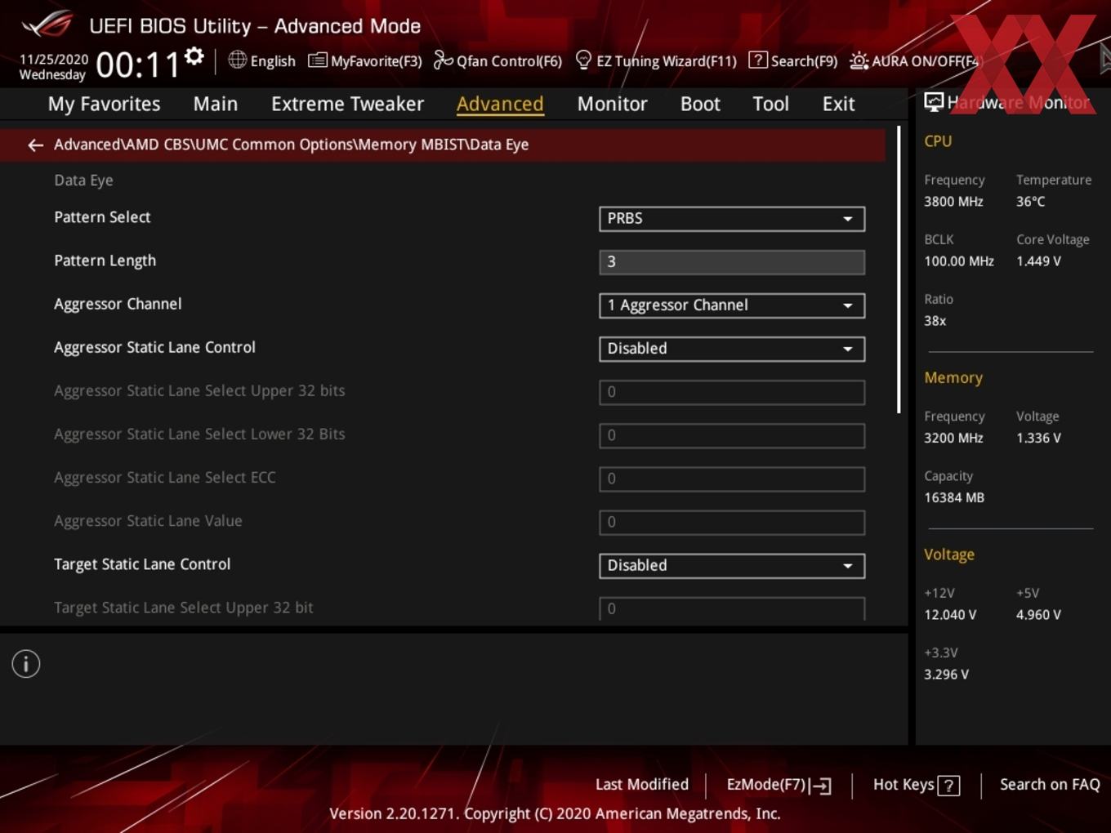The height and width of the screenshot is (833, 1111).
Task: Open the Aggressor Channel dropdown
Action: click(x=732, y=305)
